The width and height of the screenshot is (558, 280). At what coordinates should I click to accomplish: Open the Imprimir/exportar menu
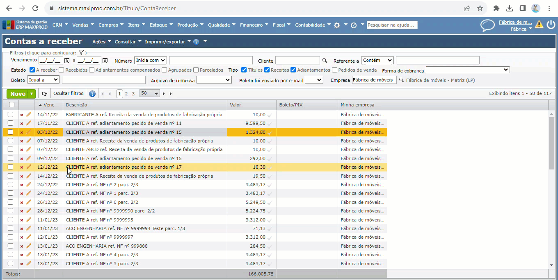pyautogui.click(x=167, y=42)
